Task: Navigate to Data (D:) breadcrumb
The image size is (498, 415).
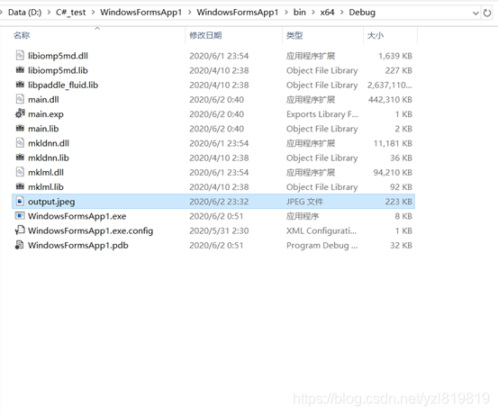Action: pos(25,13)
